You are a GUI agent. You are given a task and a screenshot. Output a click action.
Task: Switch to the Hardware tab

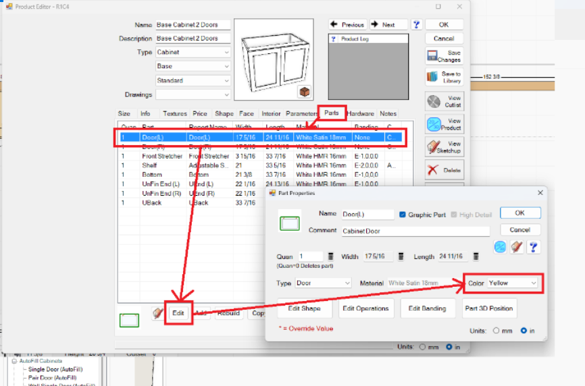pos(360,114)
